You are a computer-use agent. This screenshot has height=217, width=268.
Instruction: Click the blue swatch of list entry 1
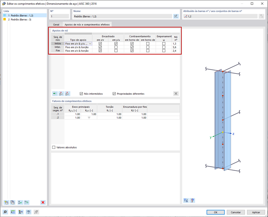pos(5,15)
